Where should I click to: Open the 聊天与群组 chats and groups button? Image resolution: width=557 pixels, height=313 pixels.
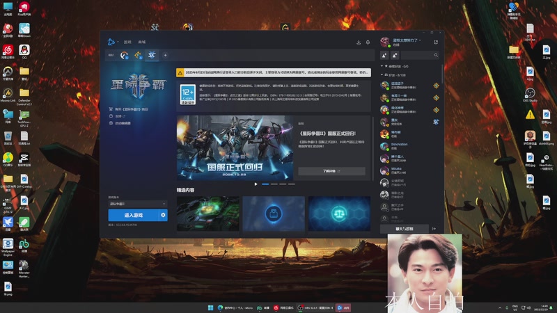pos(405,229)
